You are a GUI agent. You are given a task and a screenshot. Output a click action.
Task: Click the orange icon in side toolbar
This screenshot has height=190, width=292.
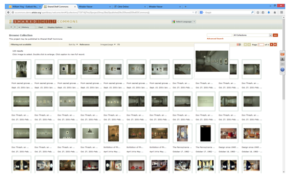pos(282,54)
